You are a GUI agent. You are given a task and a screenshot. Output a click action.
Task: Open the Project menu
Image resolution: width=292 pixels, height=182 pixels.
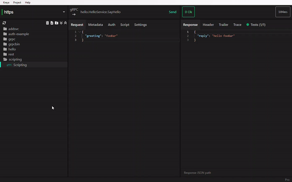[x=17, y=2]
